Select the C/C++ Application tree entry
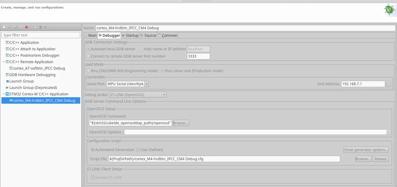The height and width of the screenshot is (187, 397). point(22,42)
